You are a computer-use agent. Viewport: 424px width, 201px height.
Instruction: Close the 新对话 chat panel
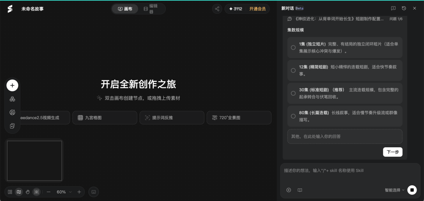[415, 8]
